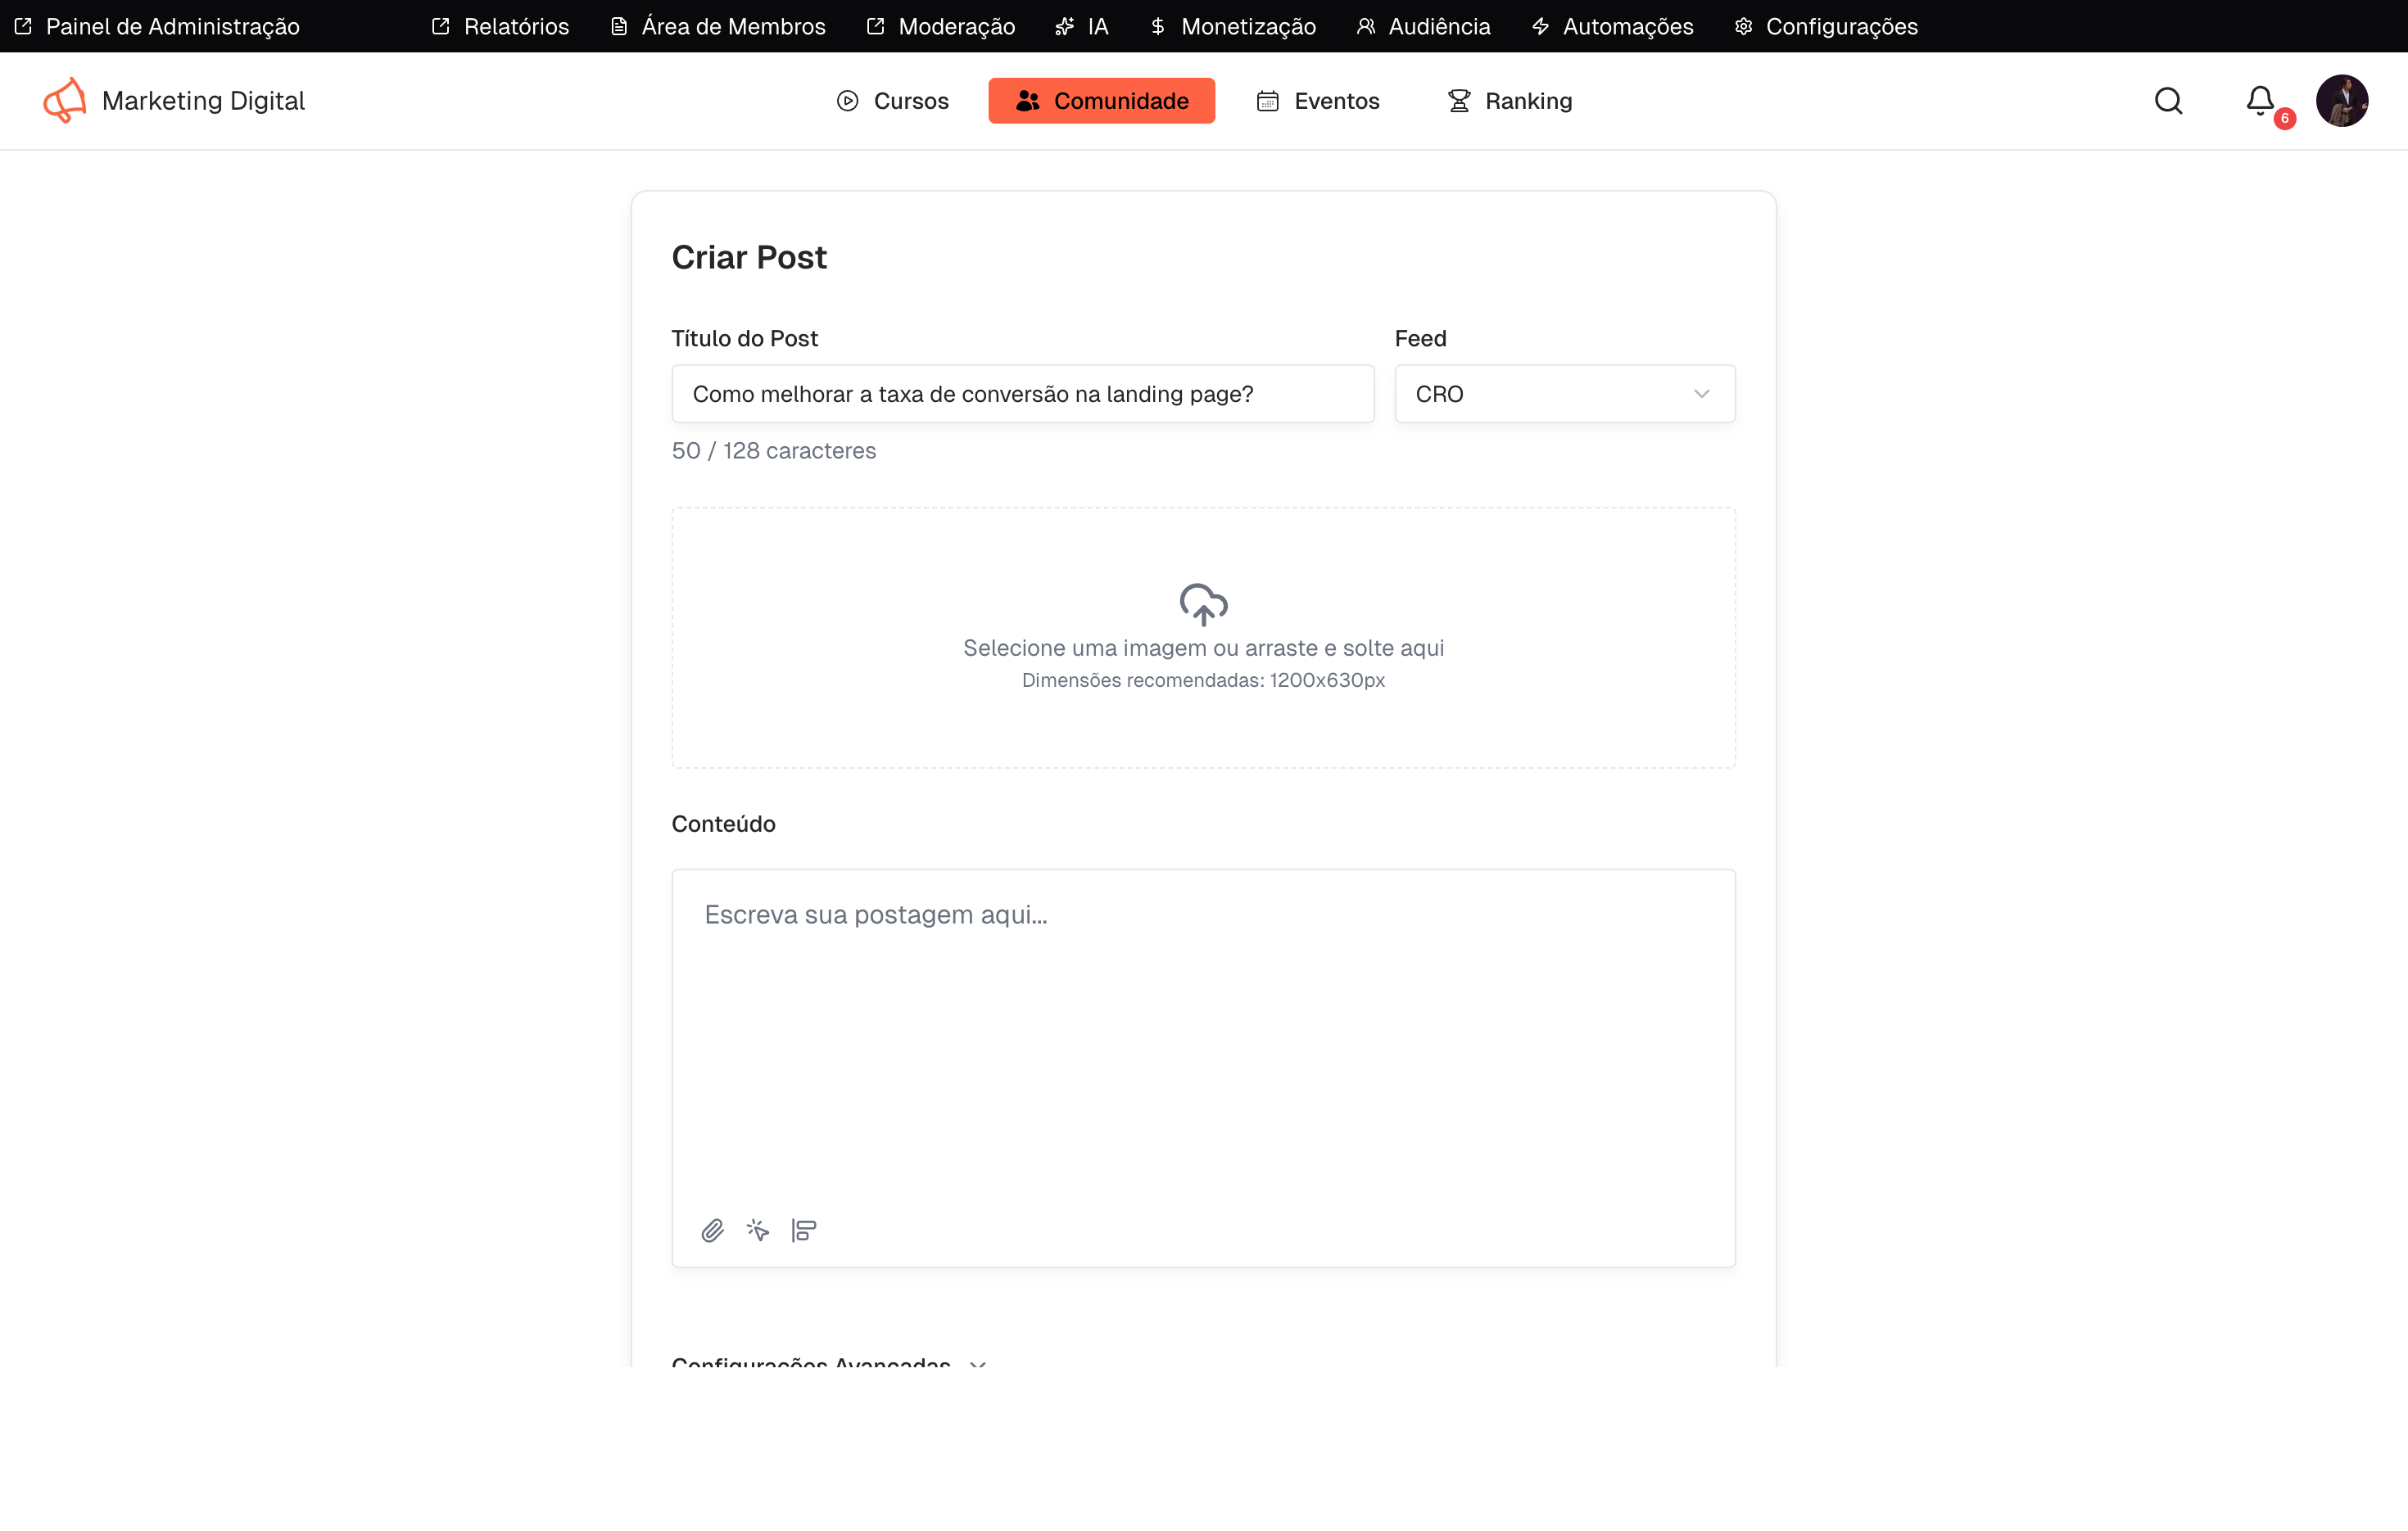Screen dimensions: 2408x1531
Task: Collapse the Feed selector chevron
Action: pyautogui.click(x=1701, y=394)
